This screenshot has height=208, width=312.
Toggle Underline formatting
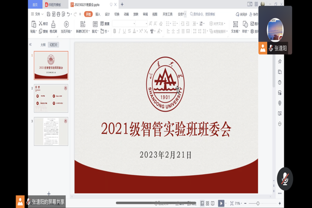click(124, 31)
